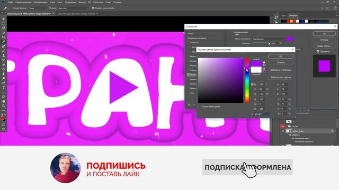This screenshot has height=190, width=339.
Task: Click the fx icon in Layer Style dialog
Action: [189, 105]
